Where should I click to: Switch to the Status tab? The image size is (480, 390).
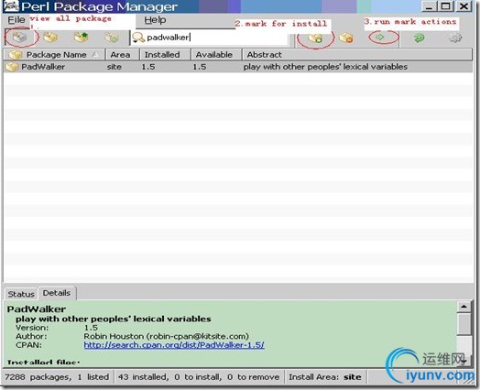(x=21, y=294)
